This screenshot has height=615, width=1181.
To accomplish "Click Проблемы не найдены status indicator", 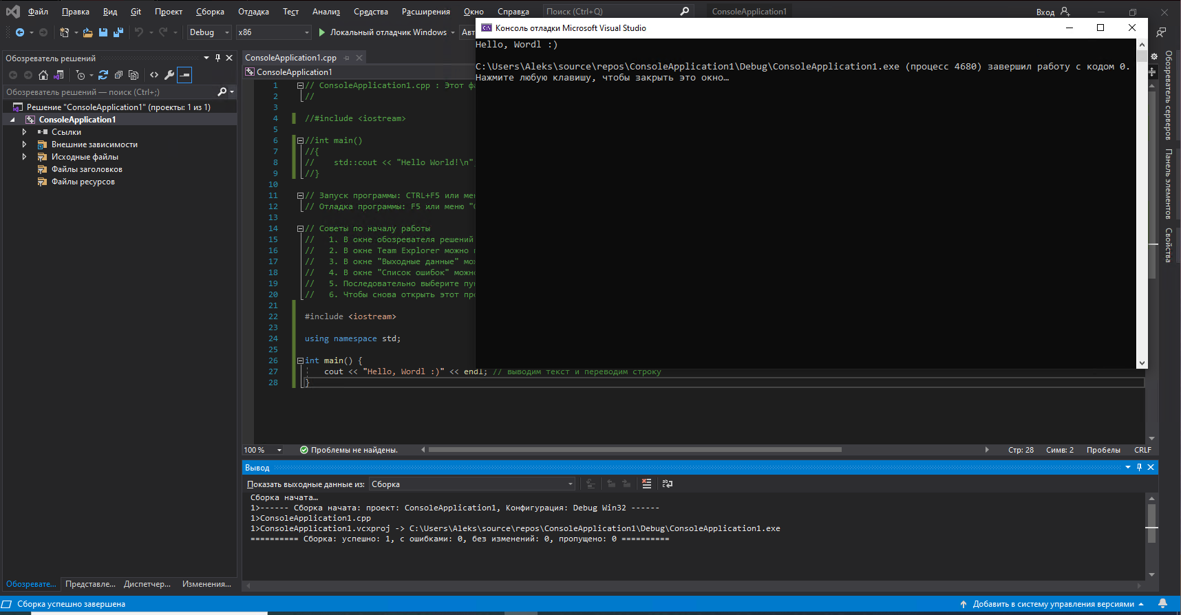I will click(349, 450).
